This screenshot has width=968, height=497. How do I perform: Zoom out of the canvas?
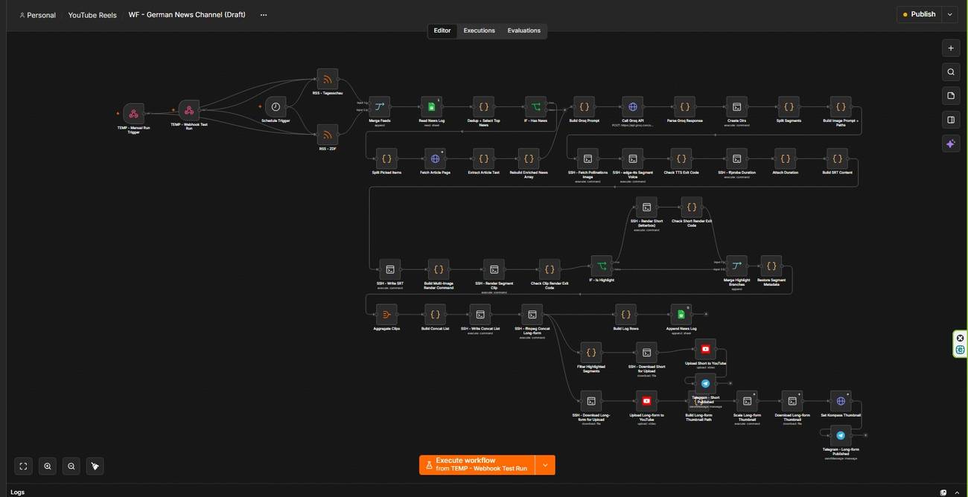coord(71,466)
